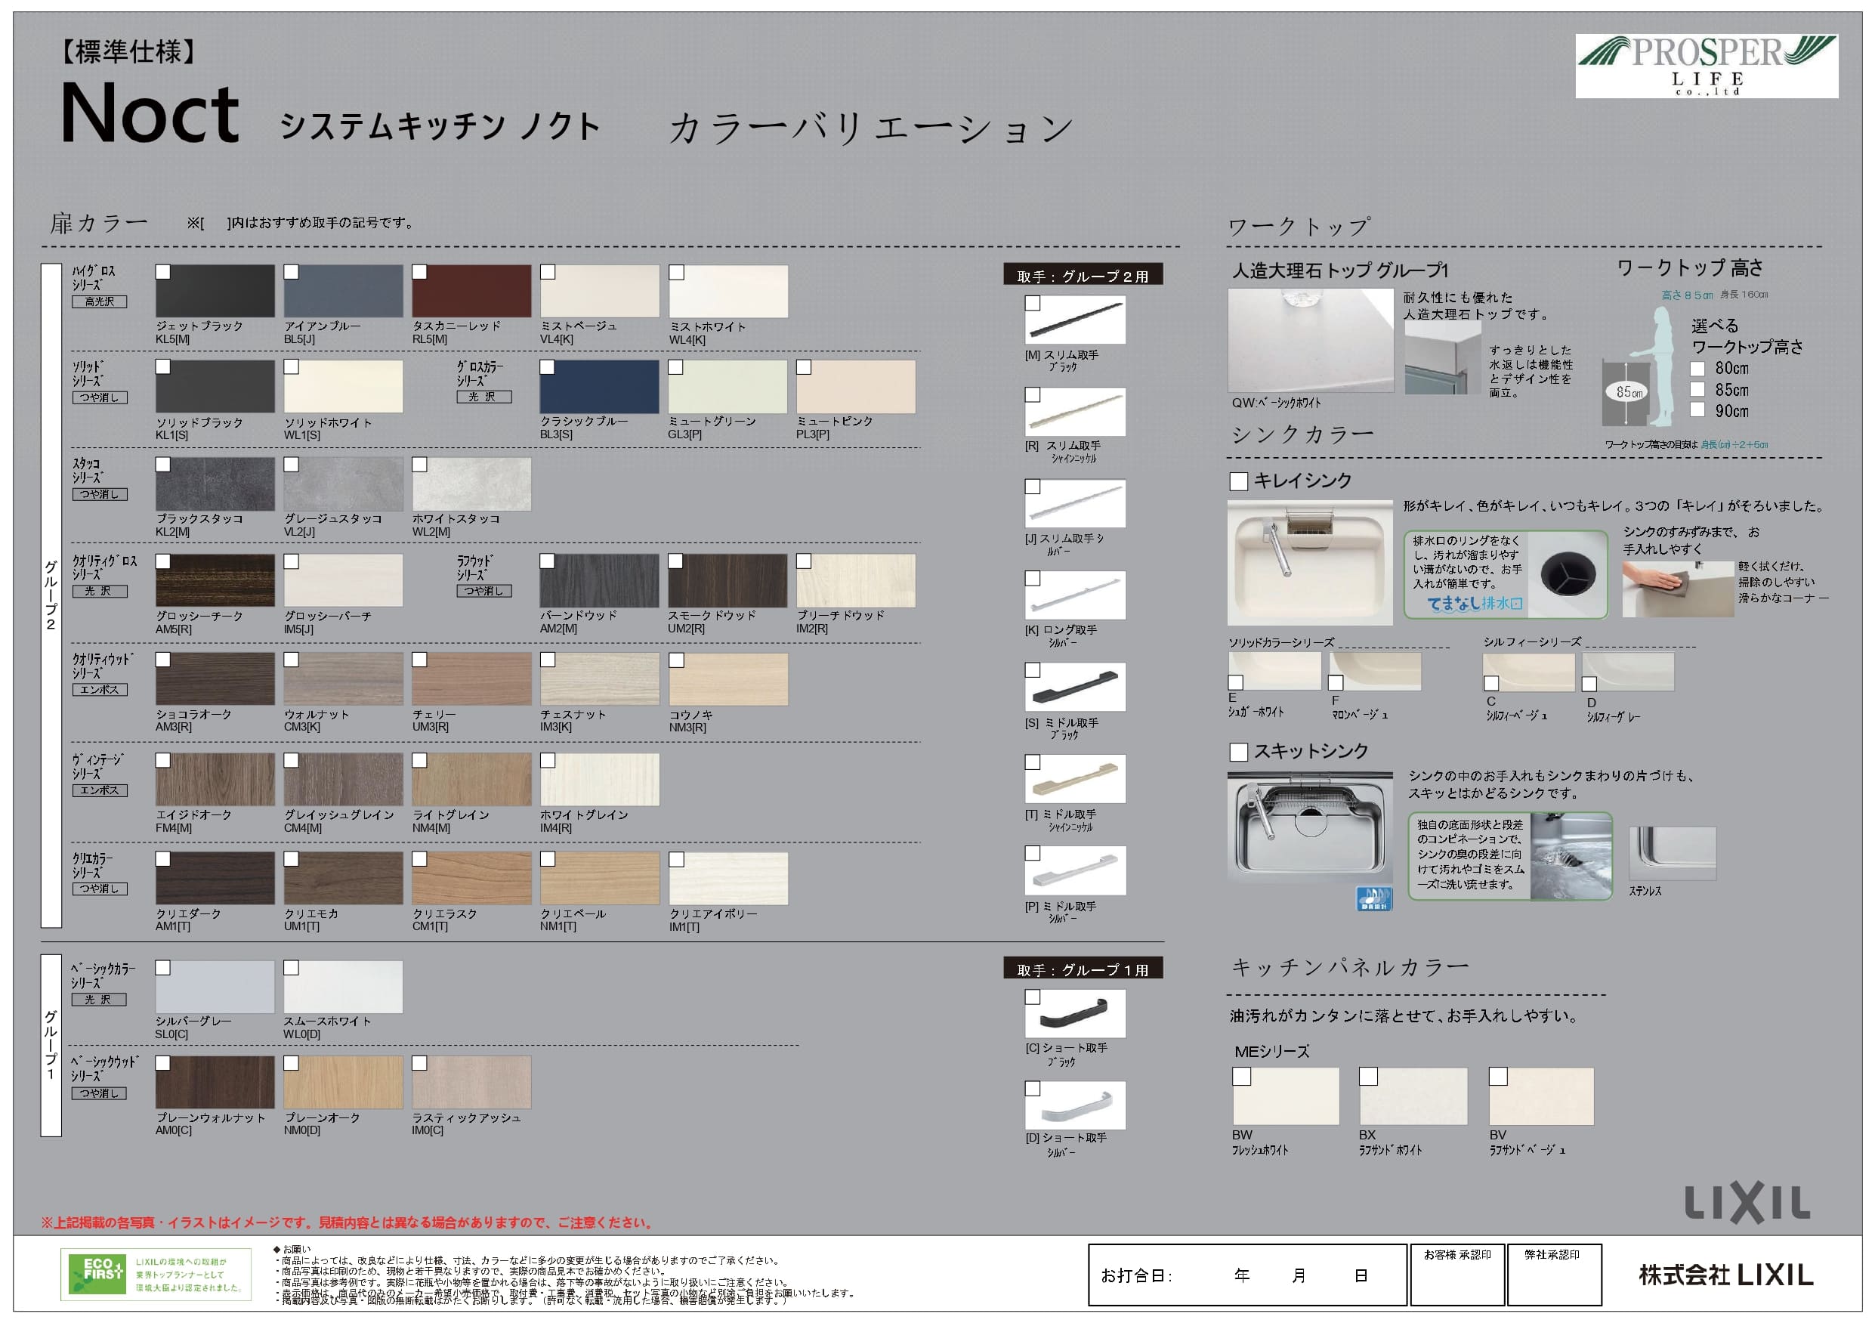1875x1326 pixels.
Task: Pick the ミストベージュ VL4[K] swatch
Action: point(599,291)
